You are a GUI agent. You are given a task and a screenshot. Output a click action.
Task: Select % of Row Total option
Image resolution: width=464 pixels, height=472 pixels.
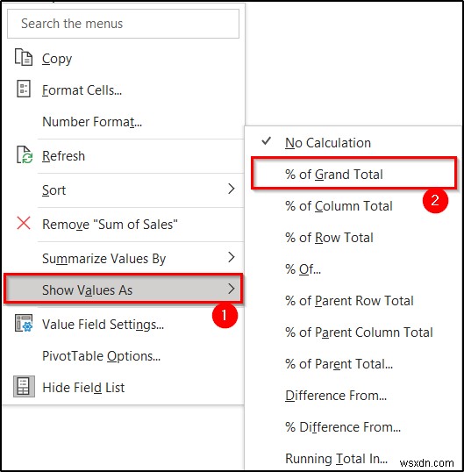pos(329,238)
